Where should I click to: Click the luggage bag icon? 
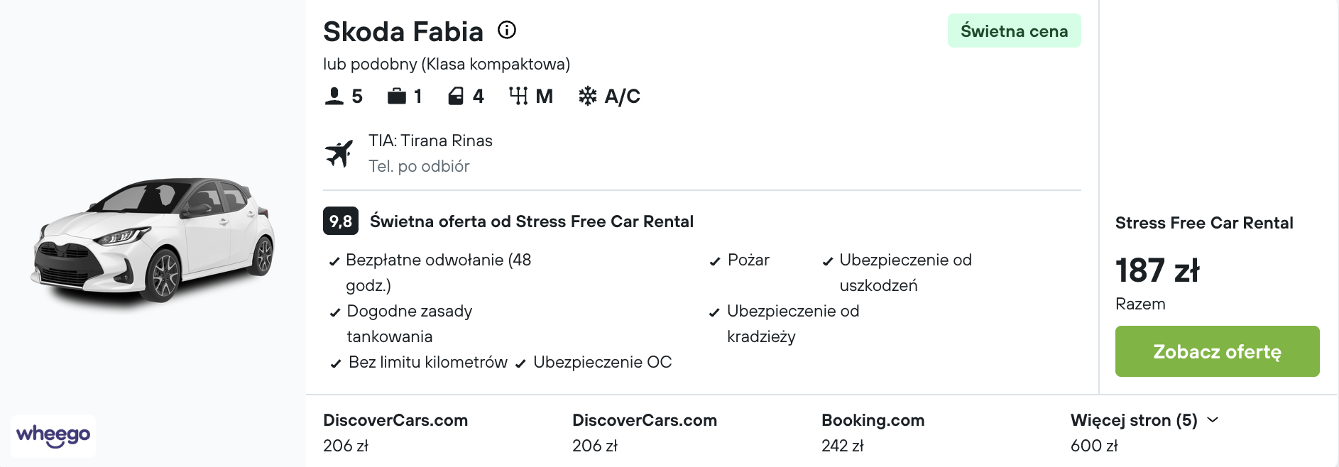pos(397,96)
